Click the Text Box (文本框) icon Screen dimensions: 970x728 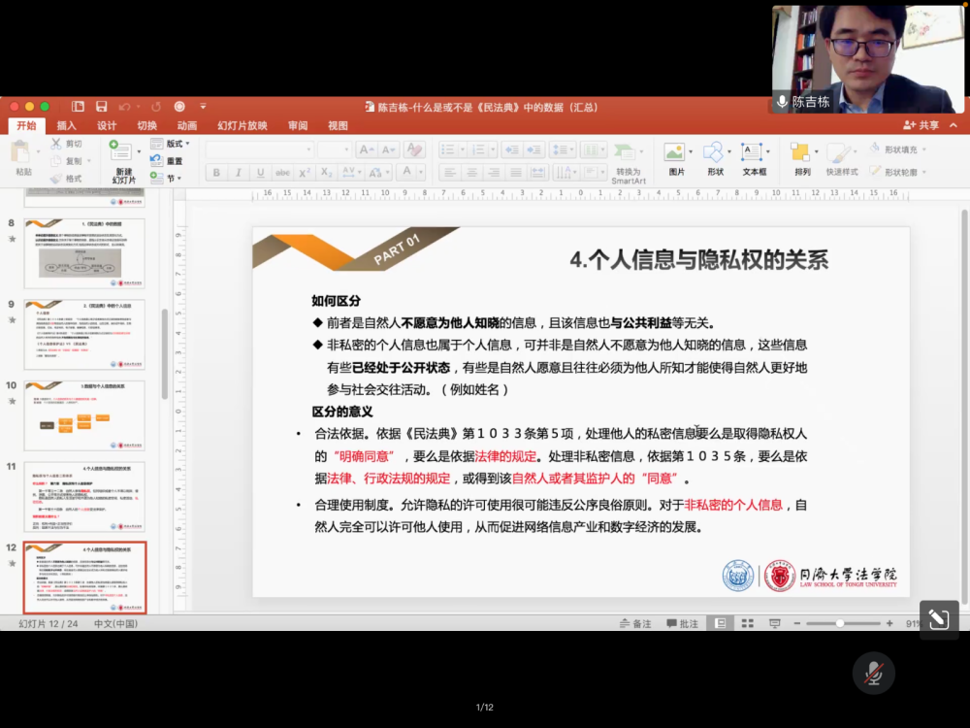click(752, 152)
